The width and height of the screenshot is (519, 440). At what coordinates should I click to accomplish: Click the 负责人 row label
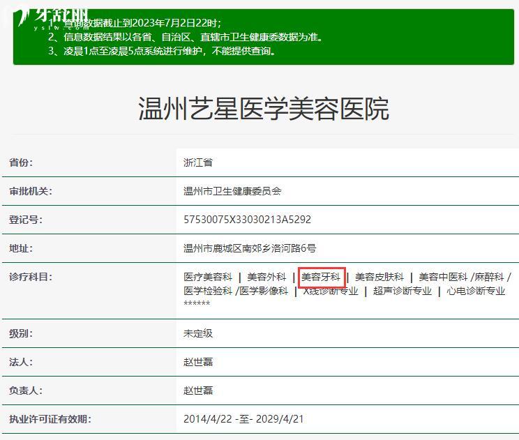(26, 390)
